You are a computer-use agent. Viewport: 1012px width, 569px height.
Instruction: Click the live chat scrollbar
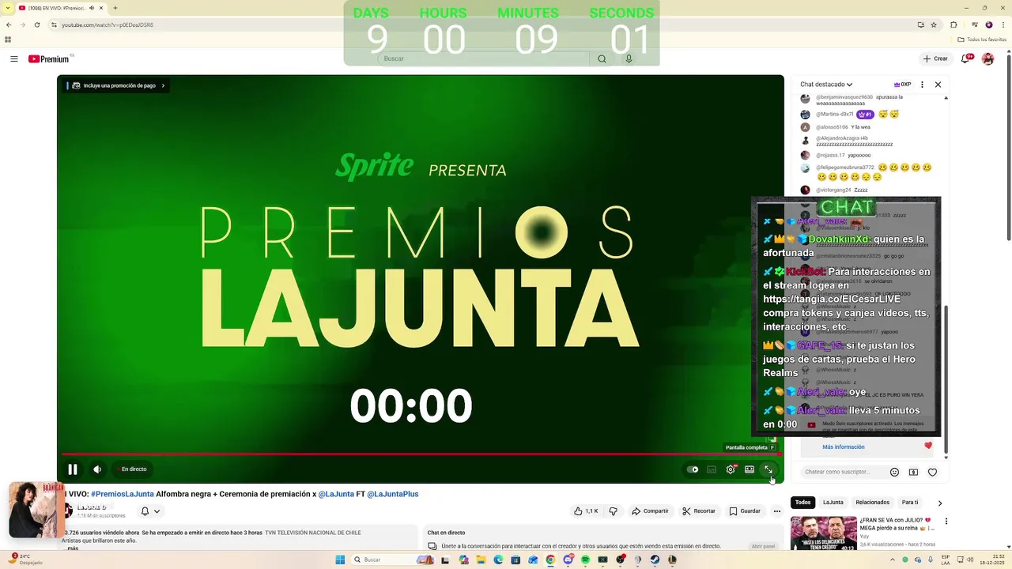pyautogui.click(x=946, y=379)
